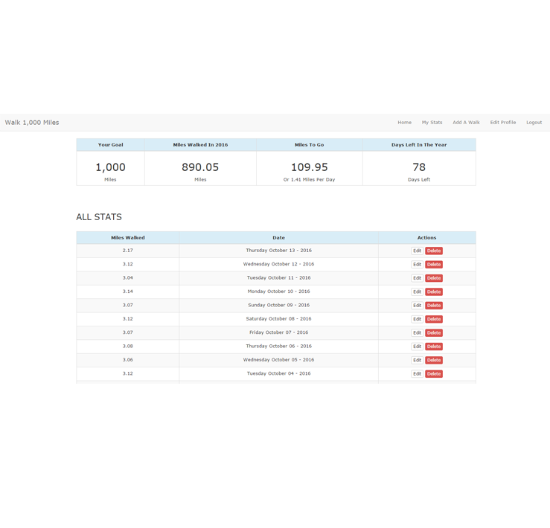This screenshot has height=528, width=550.
Task: Edit the Wednesday October 05 entry
Action: point(417,360)
